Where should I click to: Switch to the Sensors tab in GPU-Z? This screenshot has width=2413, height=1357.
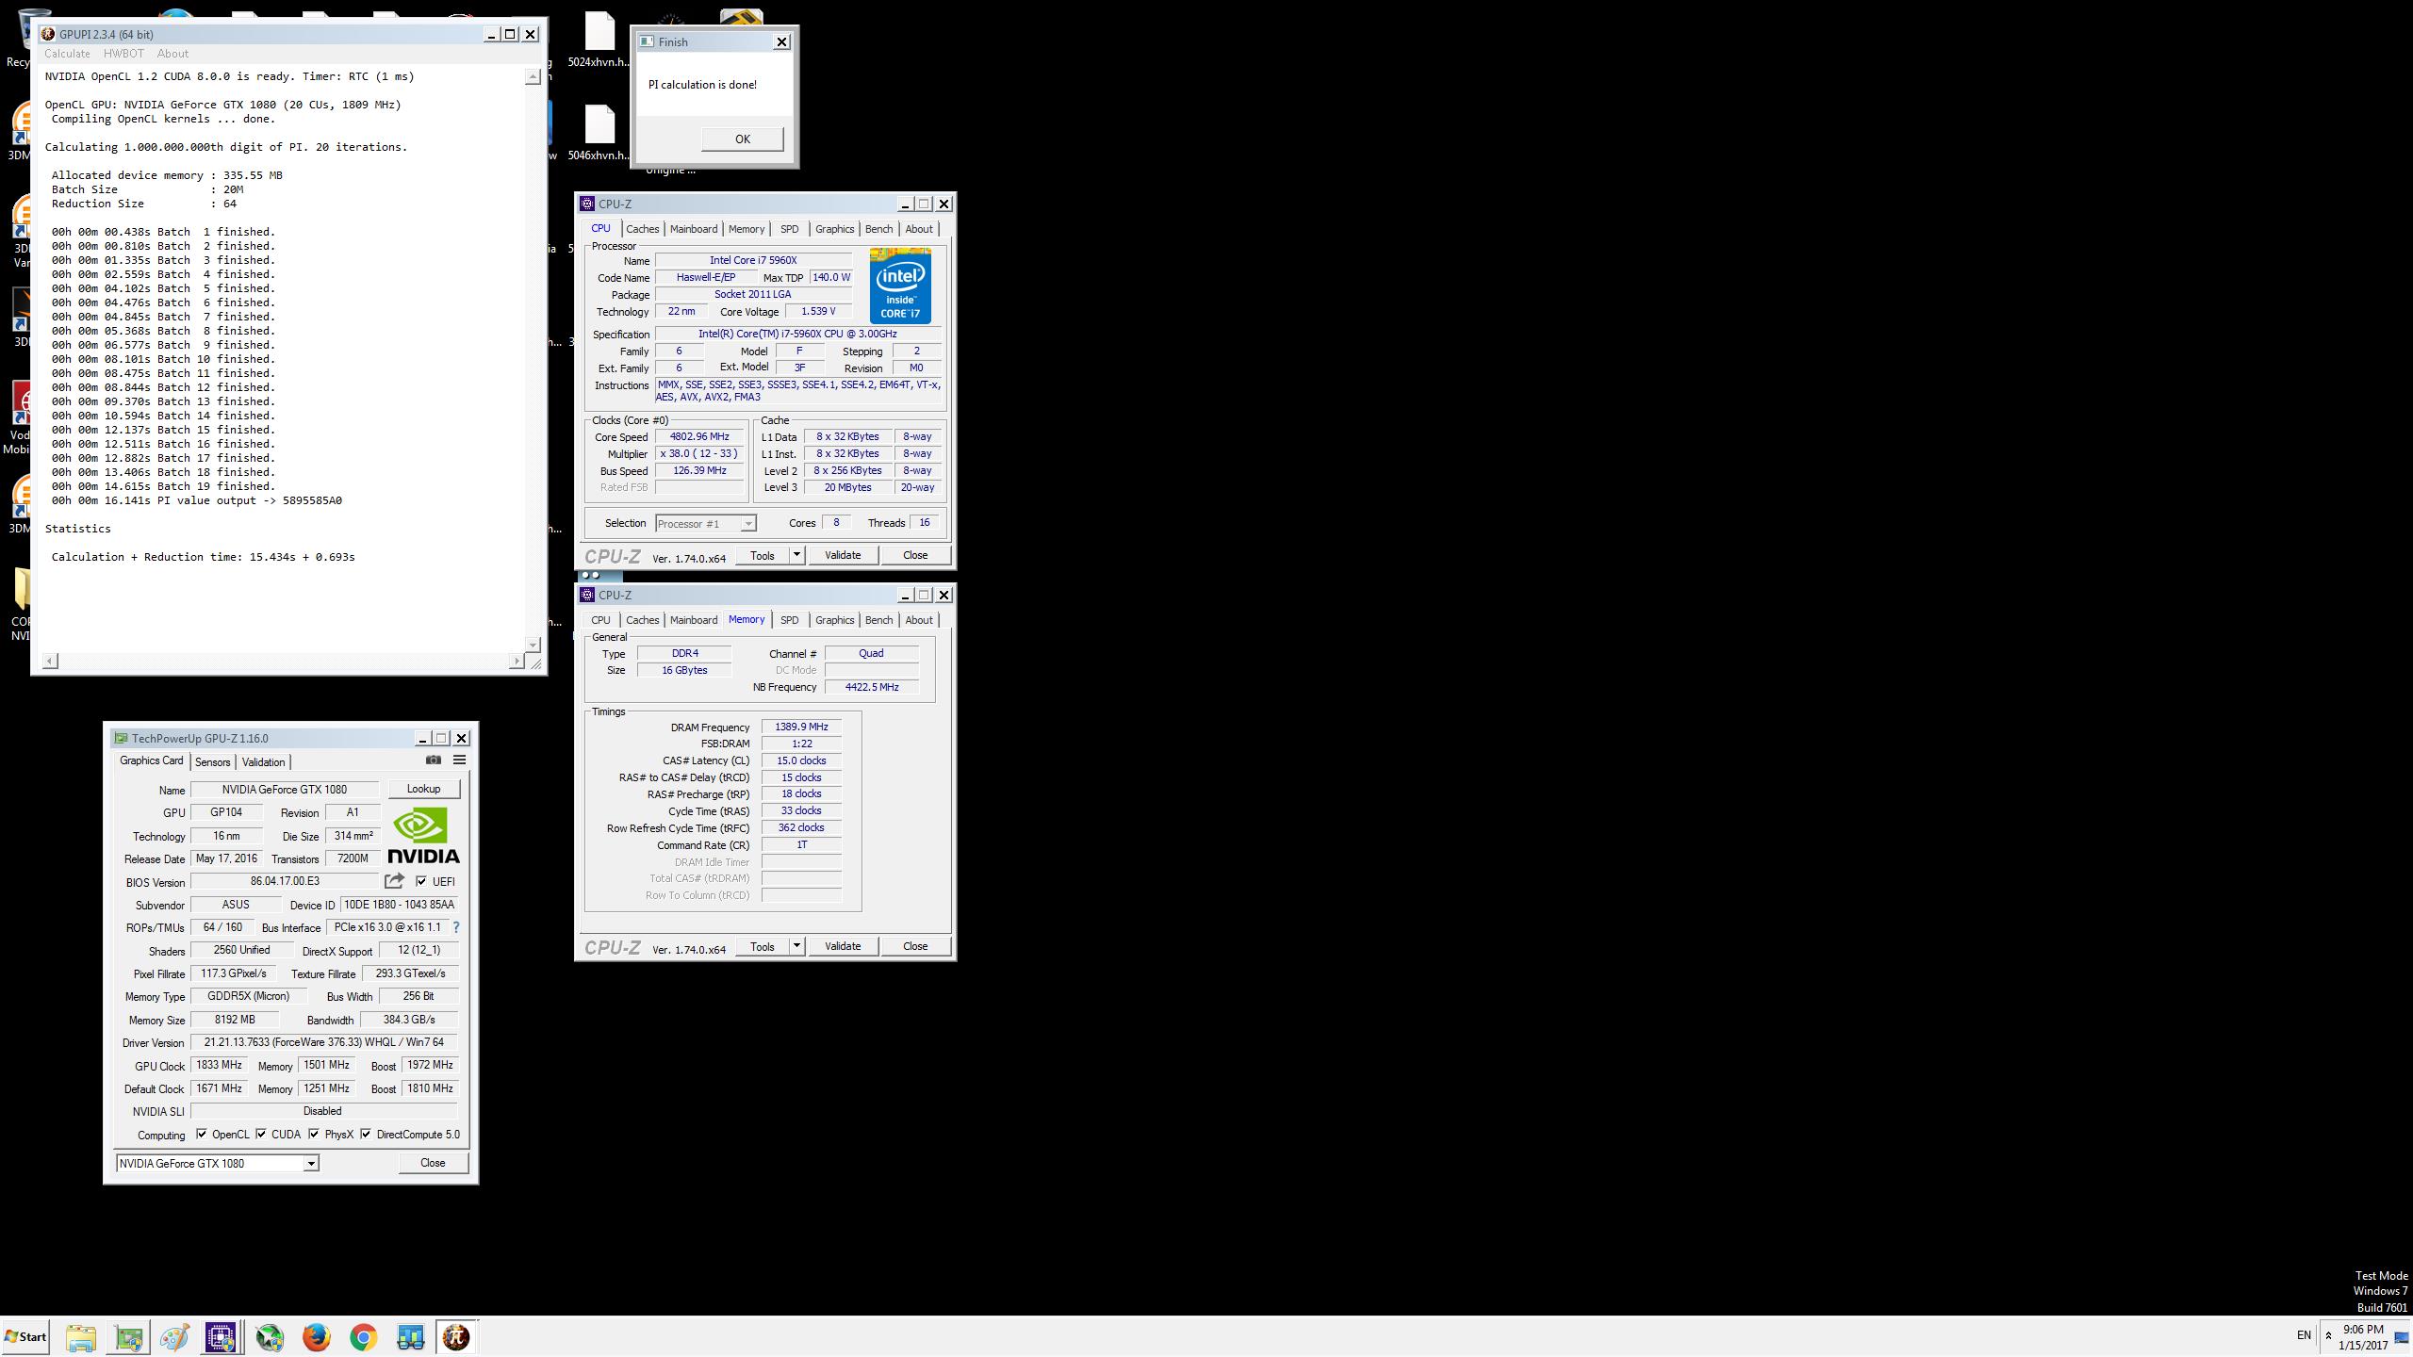(213, 761)
